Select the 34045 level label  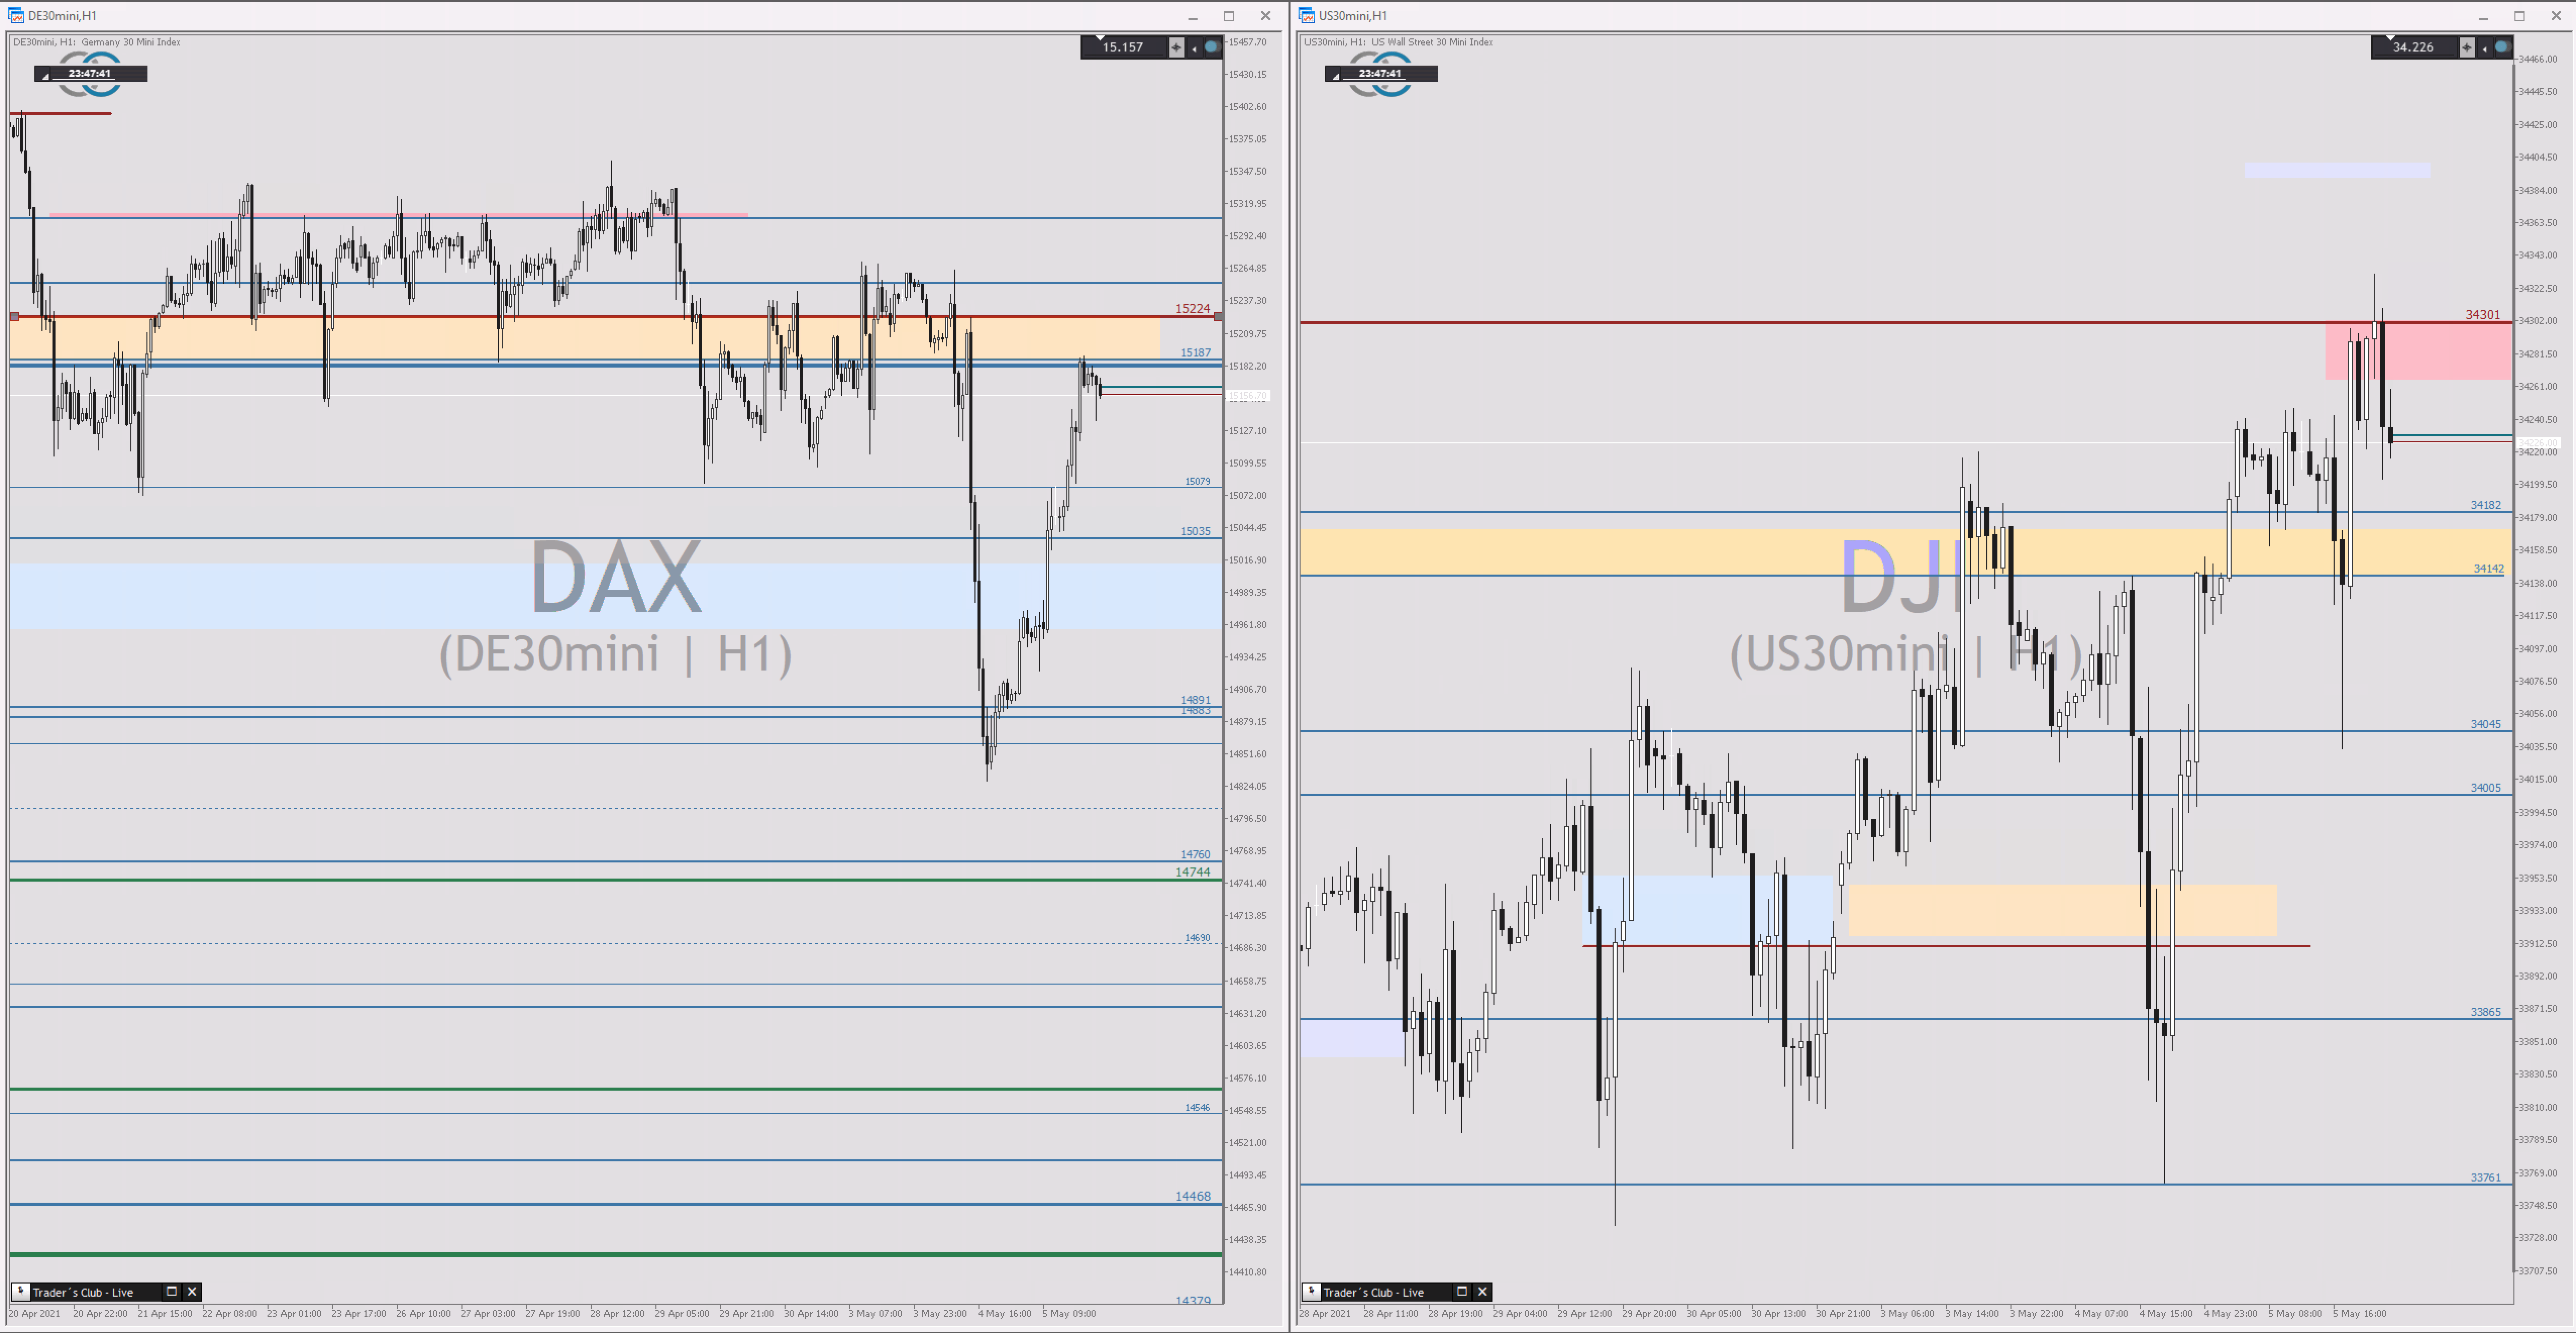[2485, 724]
